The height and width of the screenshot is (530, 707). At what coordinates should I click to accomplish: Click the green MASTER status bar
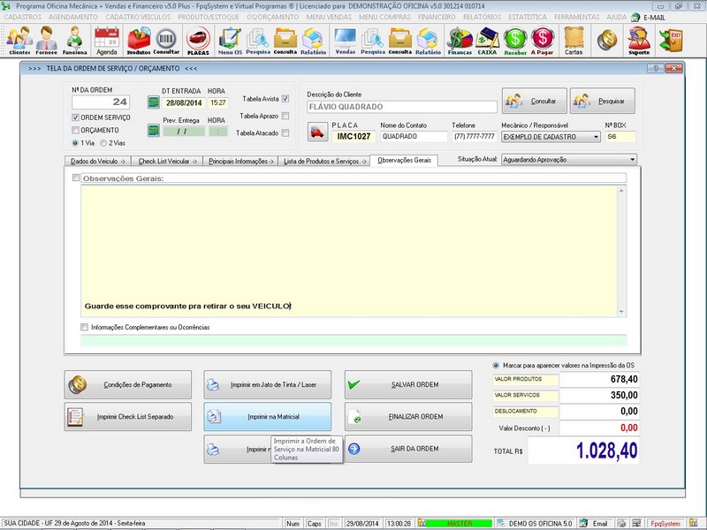(x=458, y=523)
